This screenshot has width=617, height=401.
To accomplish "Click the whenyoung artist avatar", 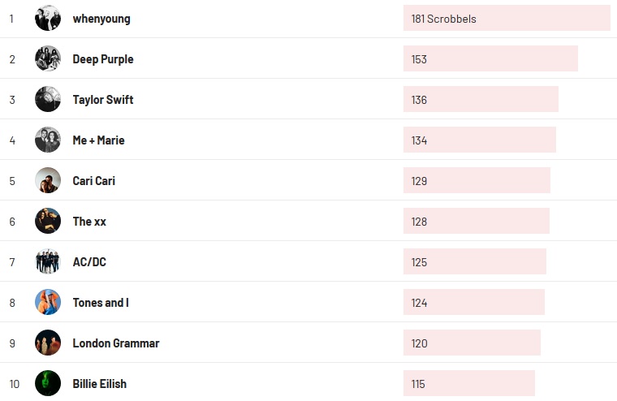I will 48,18.
